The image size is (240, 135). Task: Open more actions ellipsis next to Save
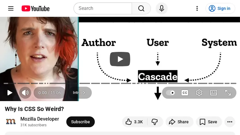(230, 122)
